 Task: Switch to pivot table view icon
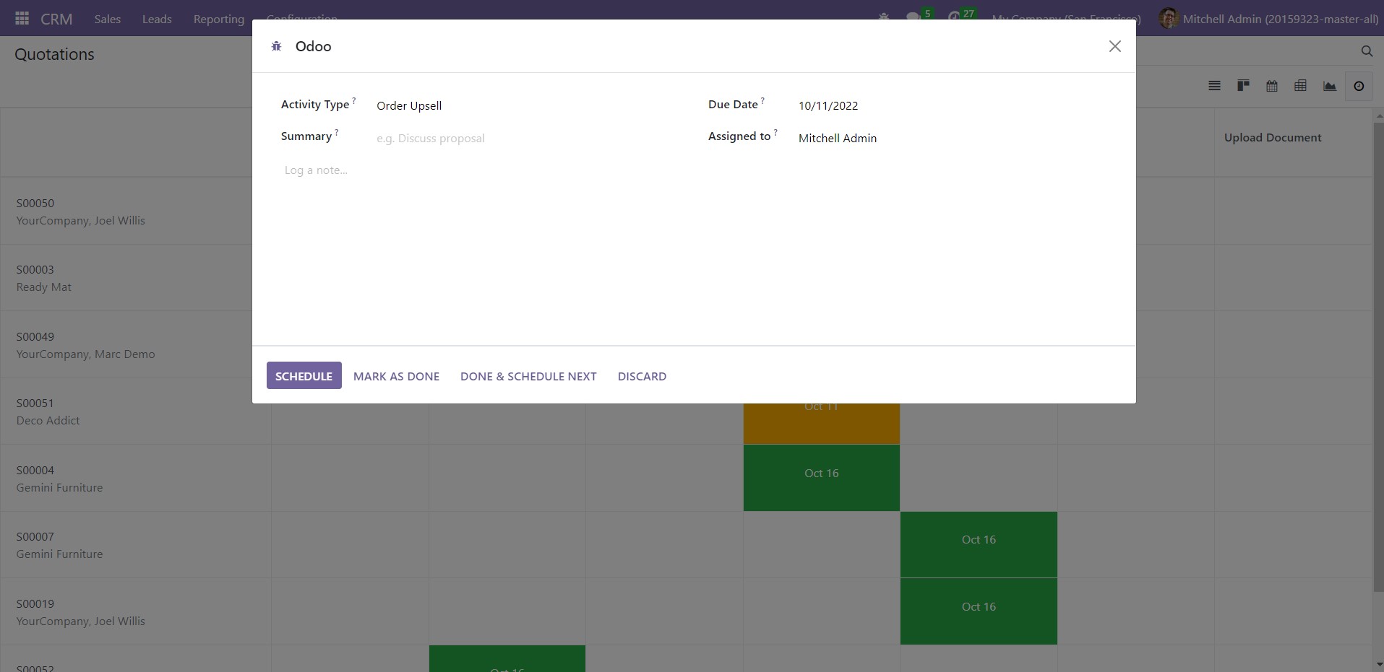click(x=1300, y=86)
